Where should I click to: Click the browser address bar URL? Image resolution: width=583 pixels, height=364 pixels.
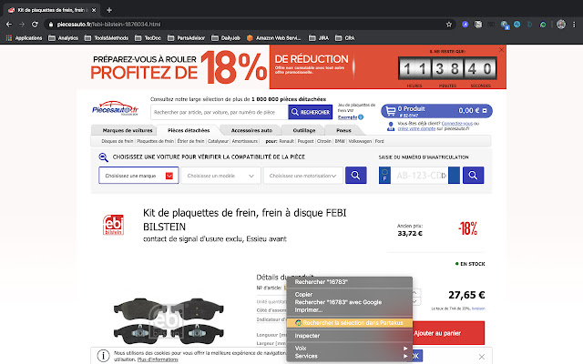pos(109,25)
